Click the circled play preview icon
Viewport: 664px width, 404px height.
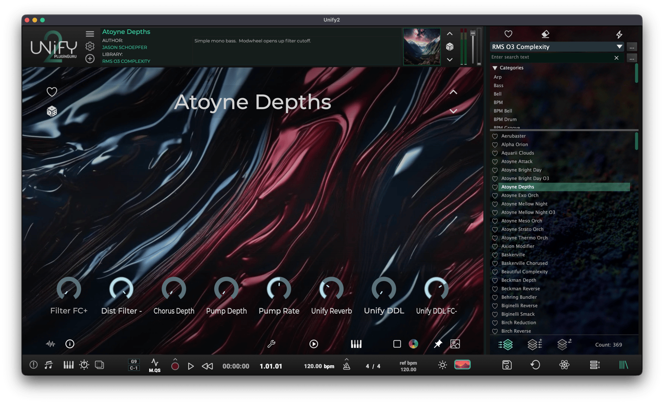314,344
